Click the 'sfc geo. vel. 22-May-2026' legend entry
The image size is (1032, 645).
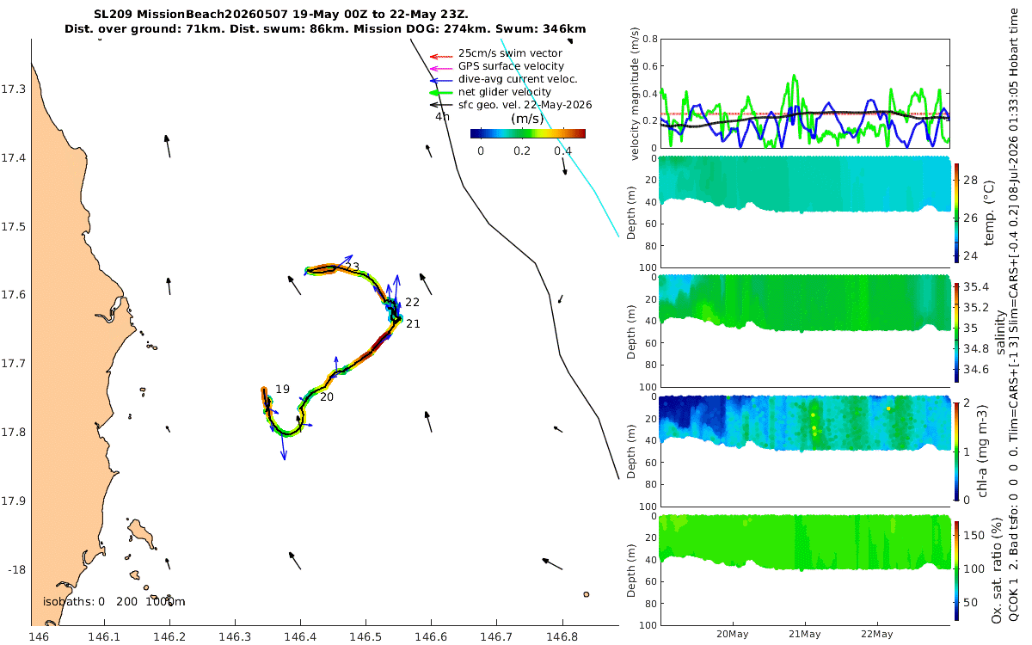click(511, 105)
